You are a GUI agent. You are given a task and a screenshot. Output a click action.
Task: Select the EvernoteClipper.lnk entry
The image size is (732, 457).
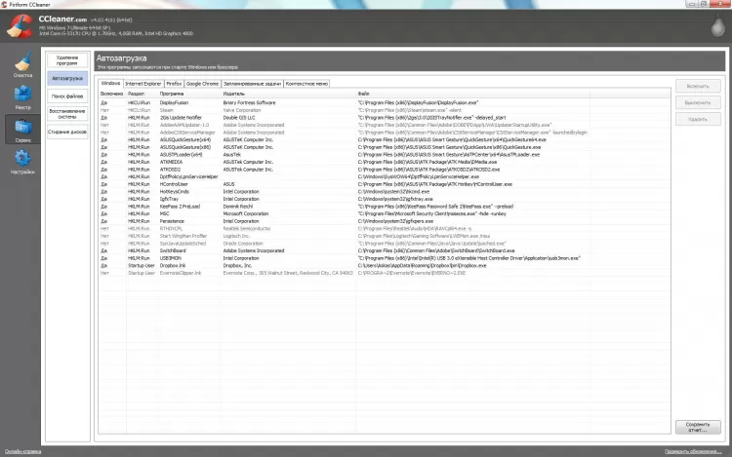pyautogui.click(x=385, y=273)
